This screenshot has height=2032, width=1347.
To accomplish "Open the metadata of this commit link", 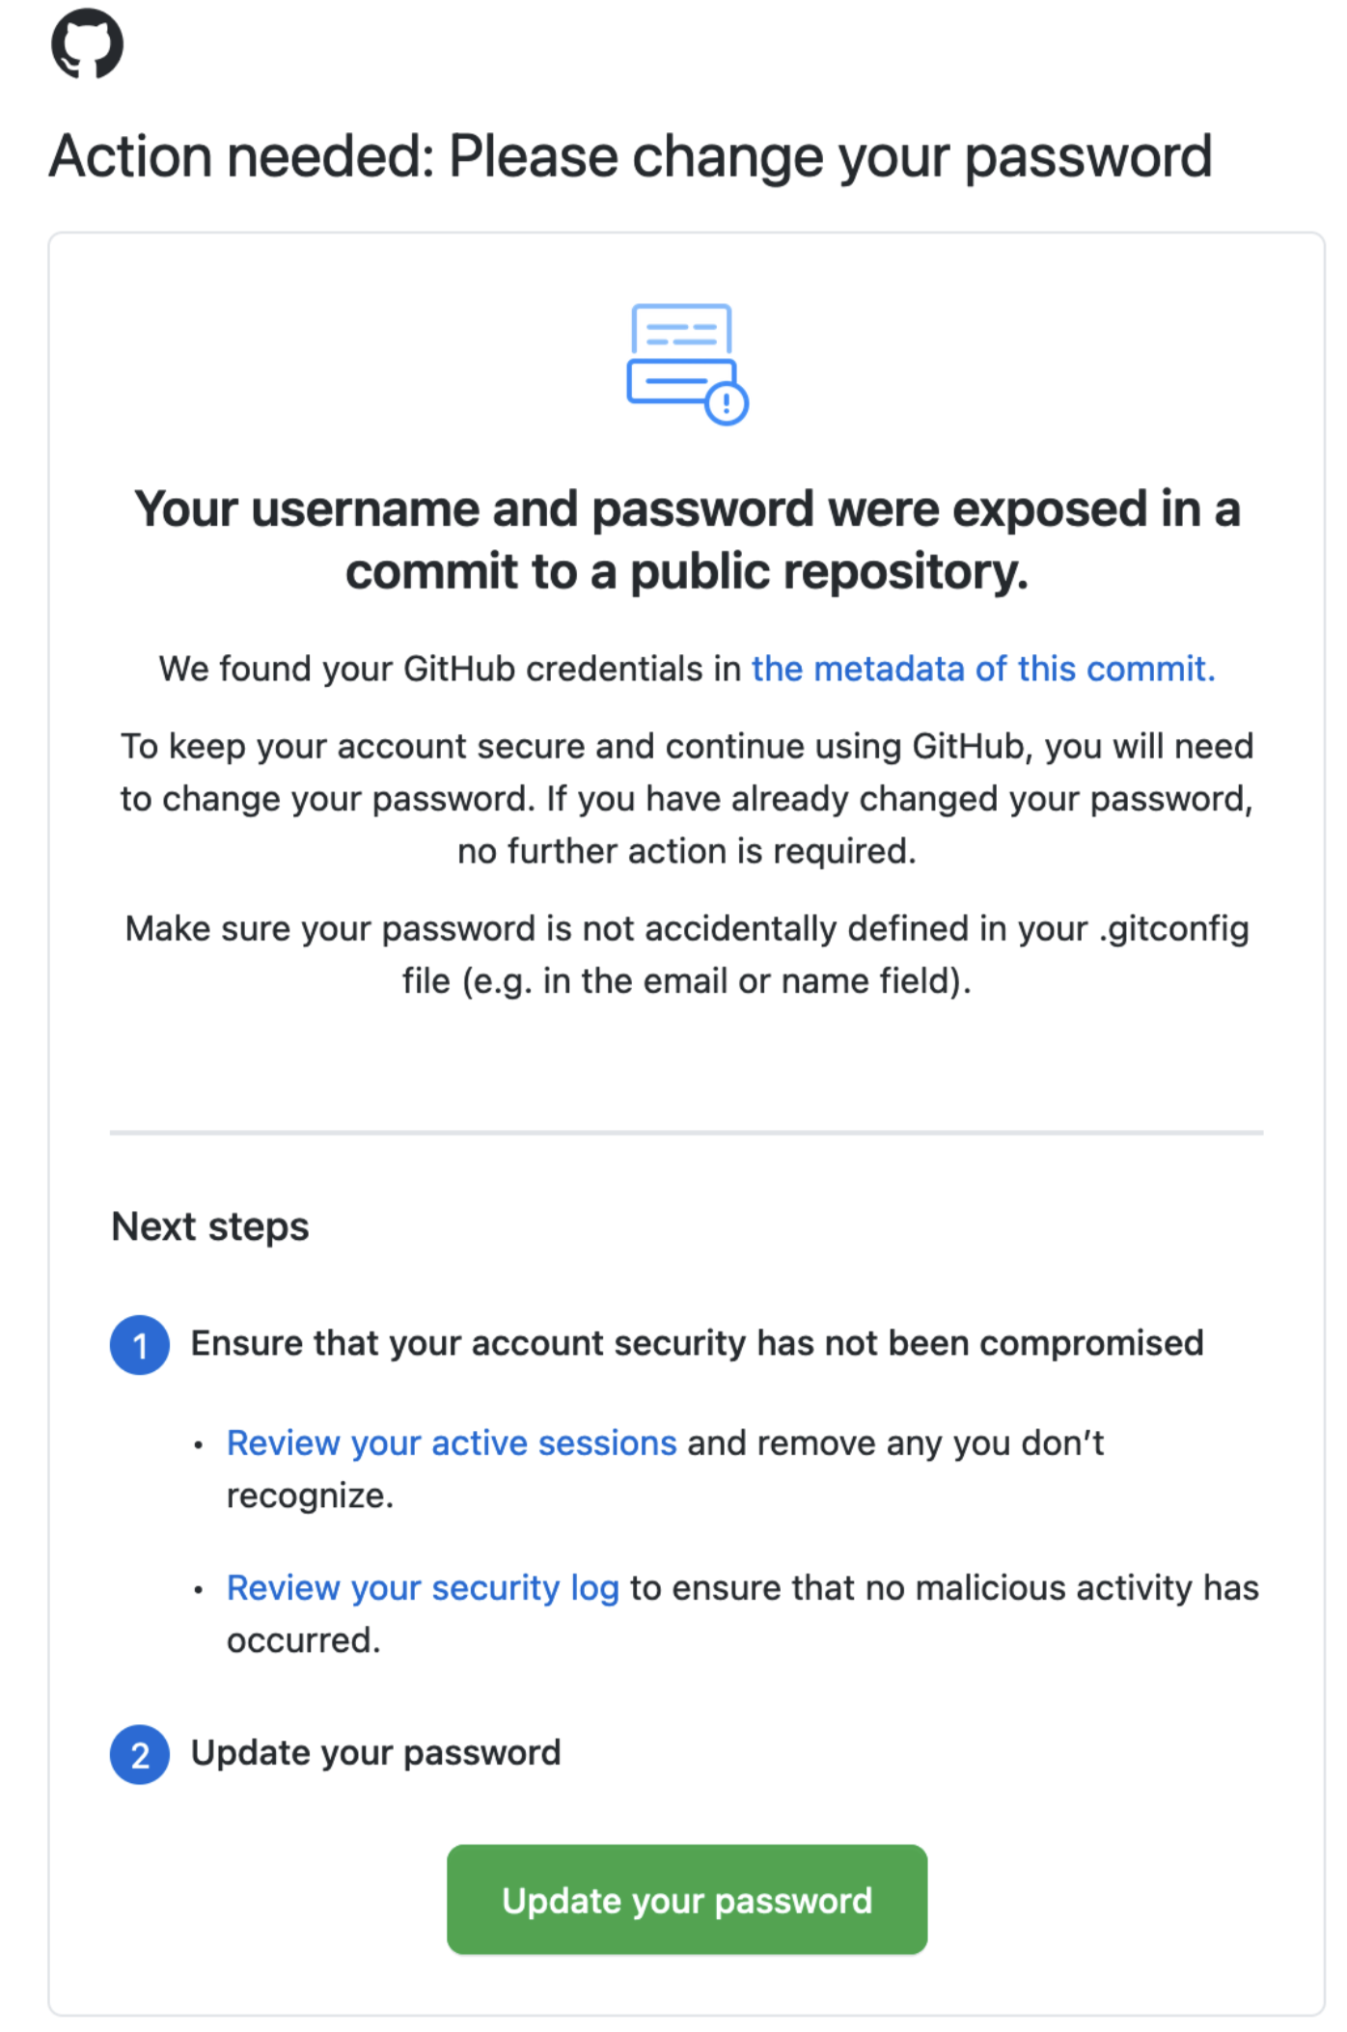I will (983, 668).
